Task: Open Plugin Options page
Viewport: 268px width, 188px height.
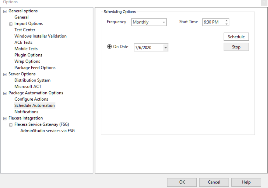Action: click(x=28, y=55)
